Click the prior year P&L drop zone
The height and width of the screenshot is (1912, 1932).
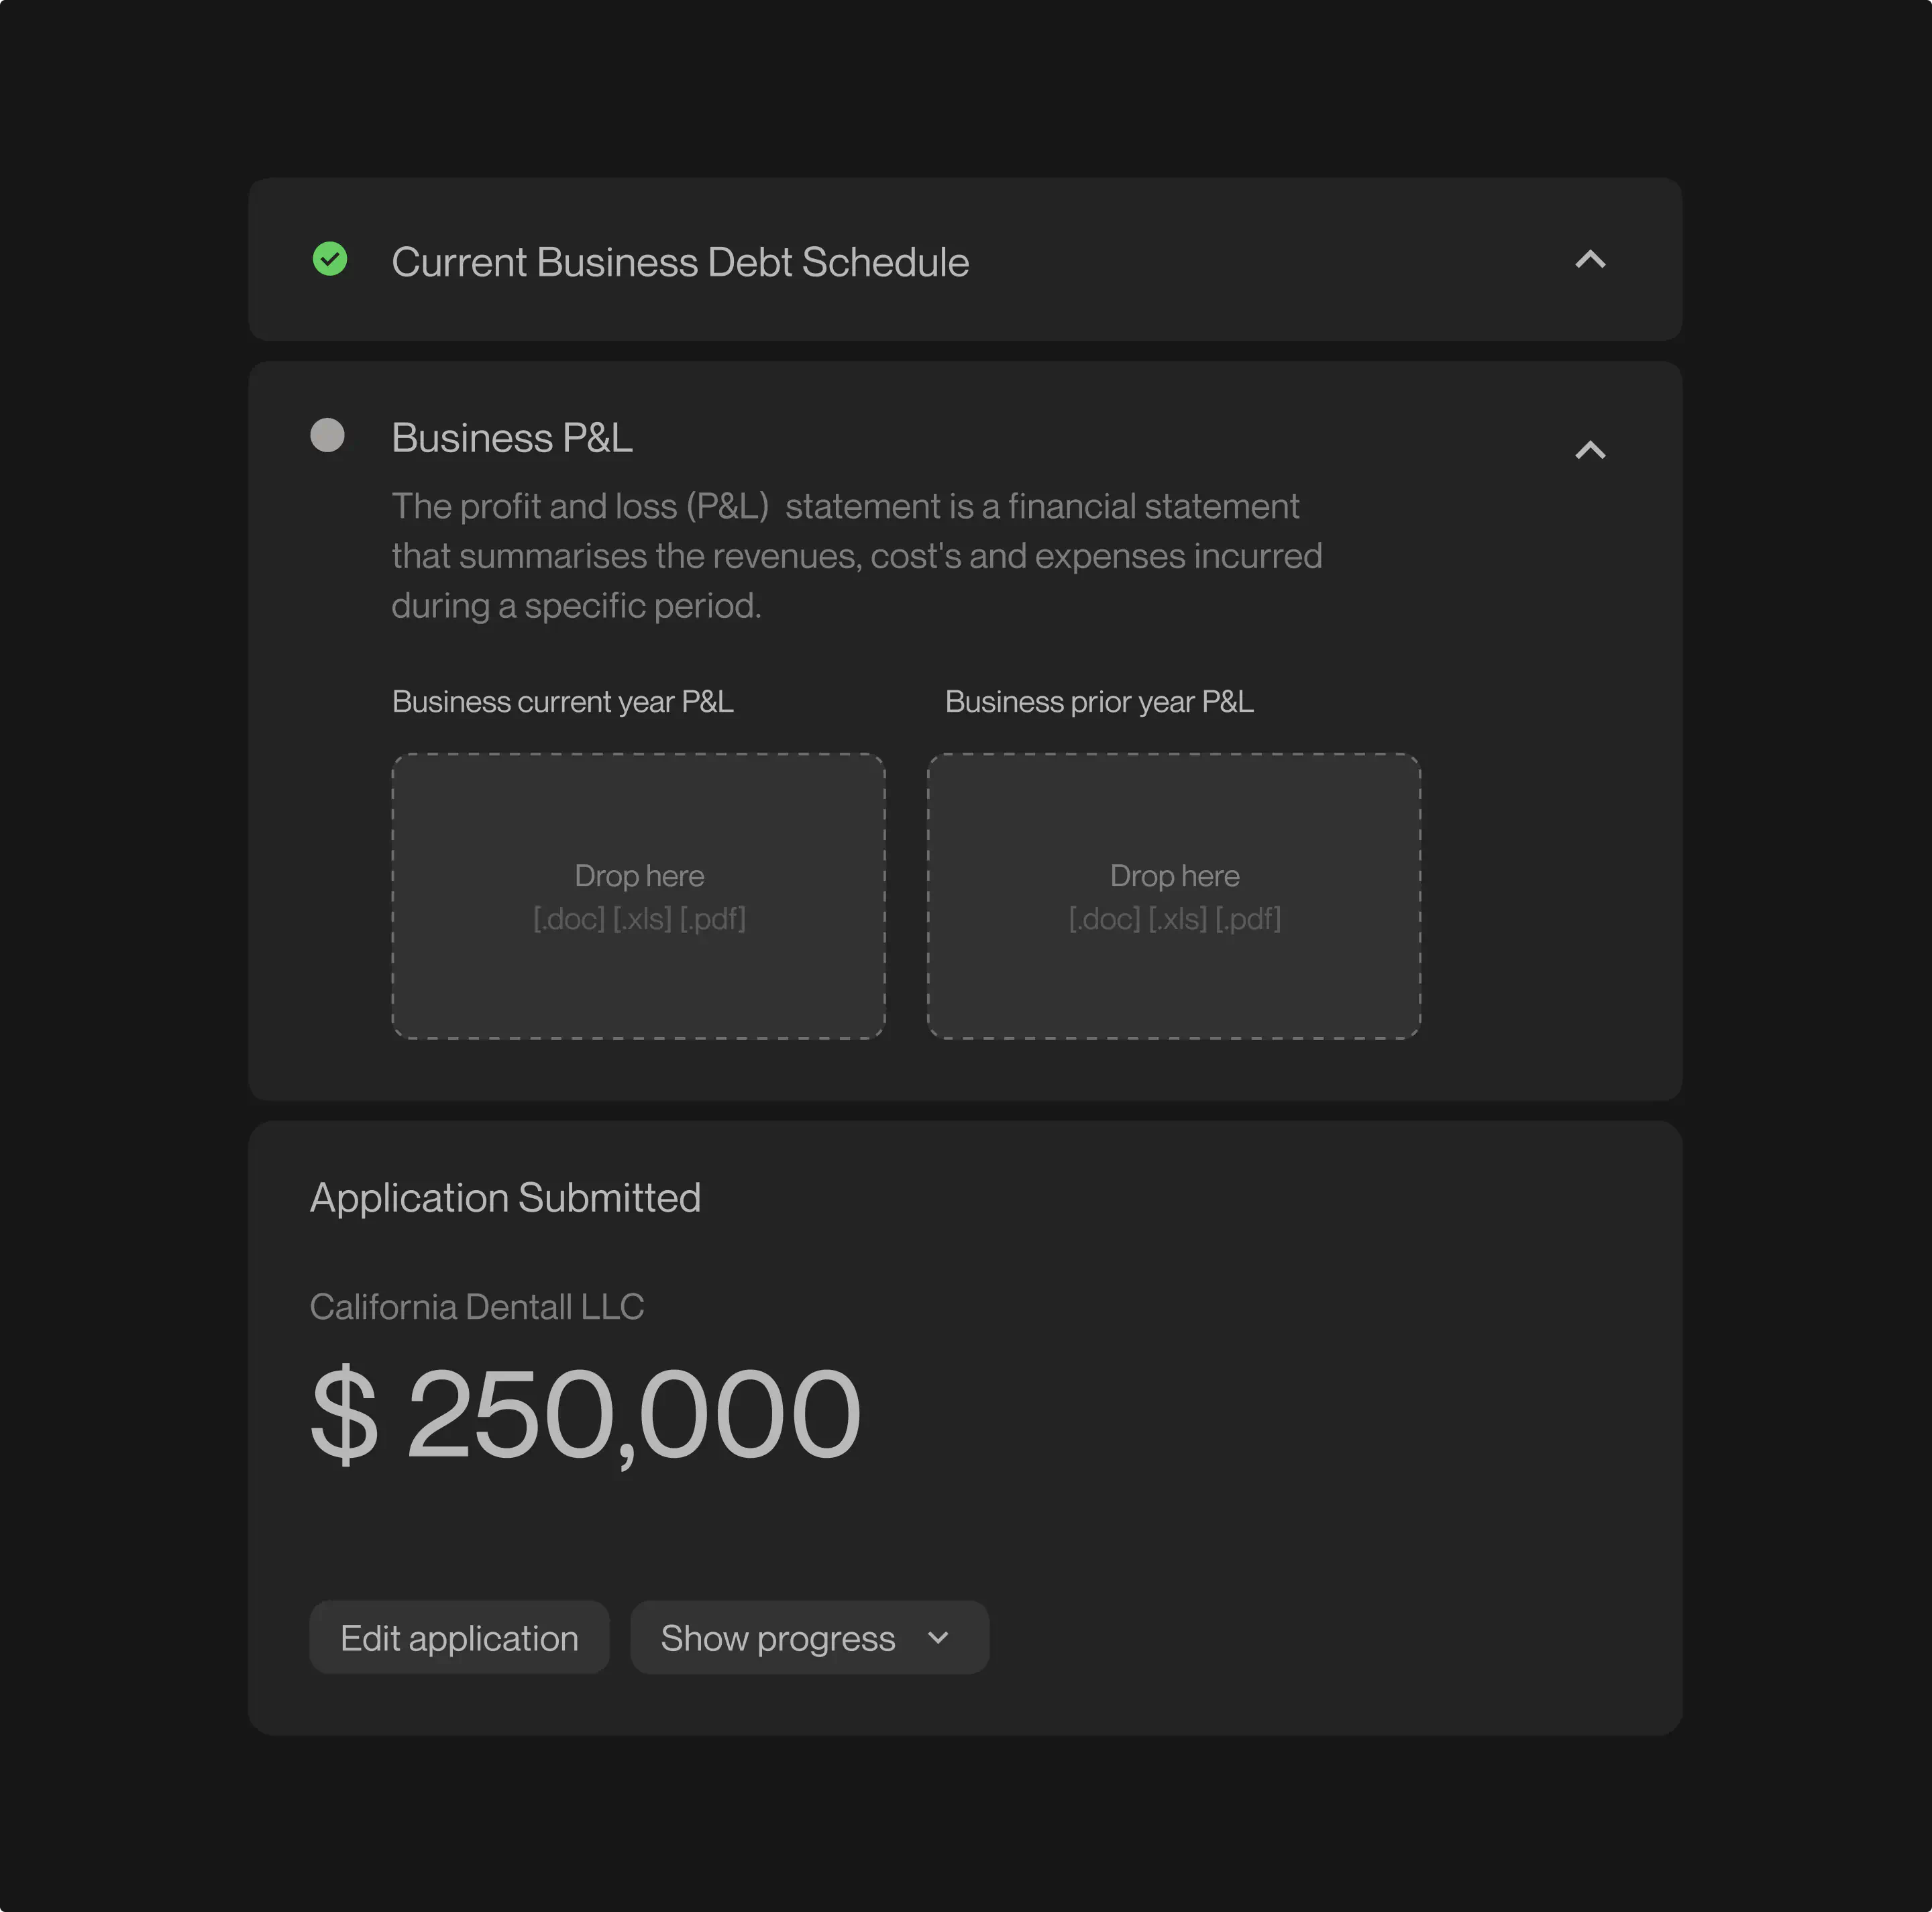click(1174, 896)
